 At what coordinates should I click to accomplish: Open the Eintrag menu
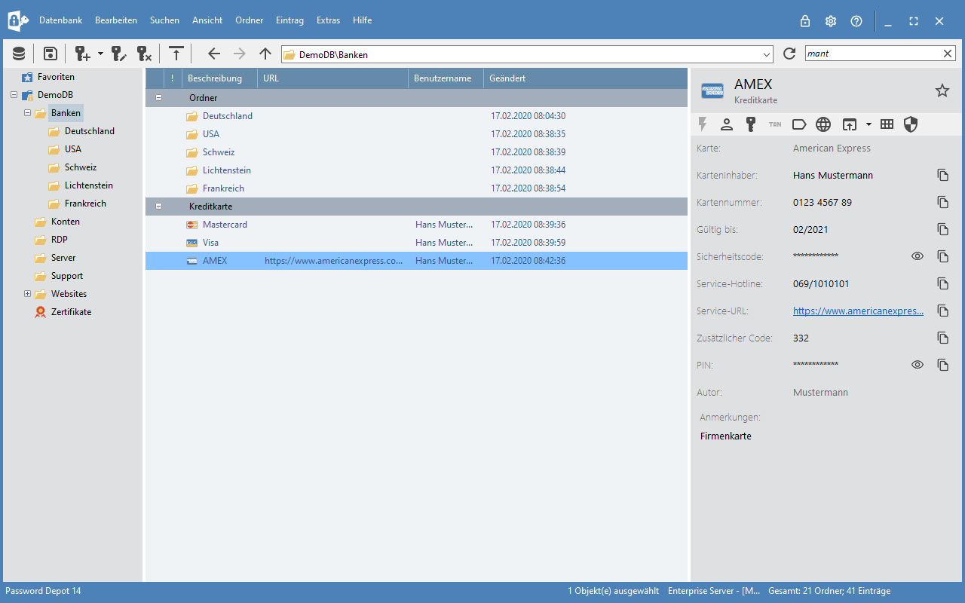290,20
